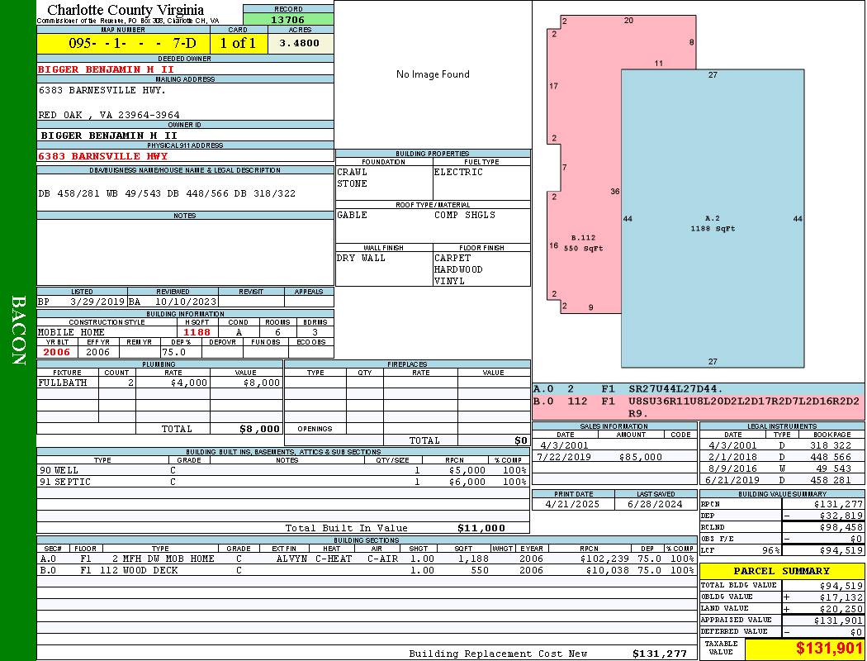Screen dimensions: 867x661
Task: Select the A.0 sketch vector row
Action: (x=698, y=388)
